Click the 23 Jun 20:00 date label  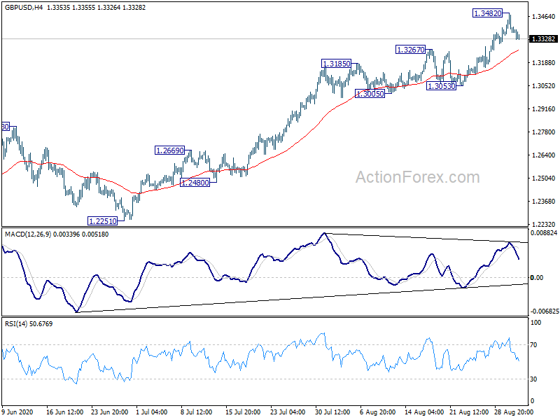pos(110,412)
